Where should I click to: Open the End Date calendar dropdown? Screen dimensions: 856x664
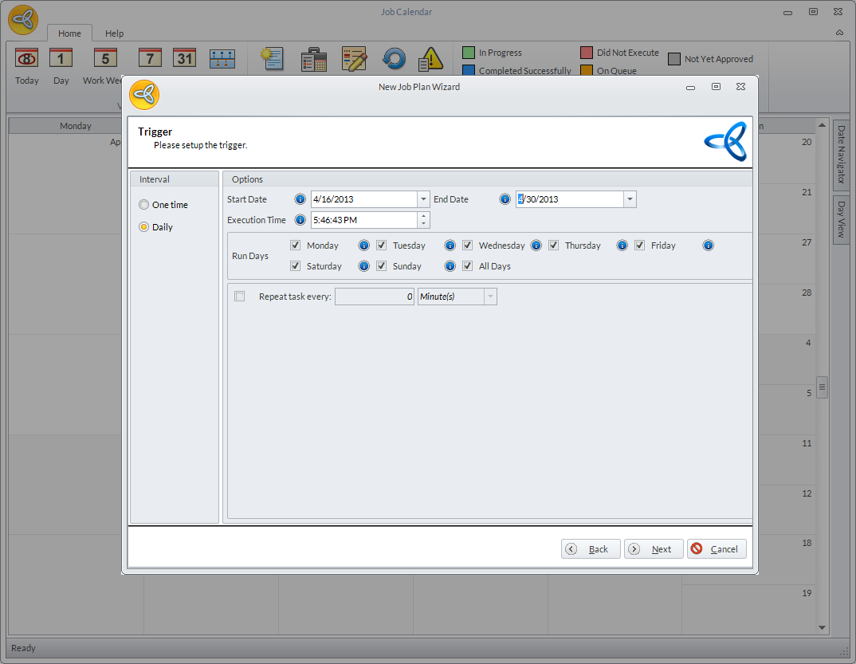tap(630, 199)
